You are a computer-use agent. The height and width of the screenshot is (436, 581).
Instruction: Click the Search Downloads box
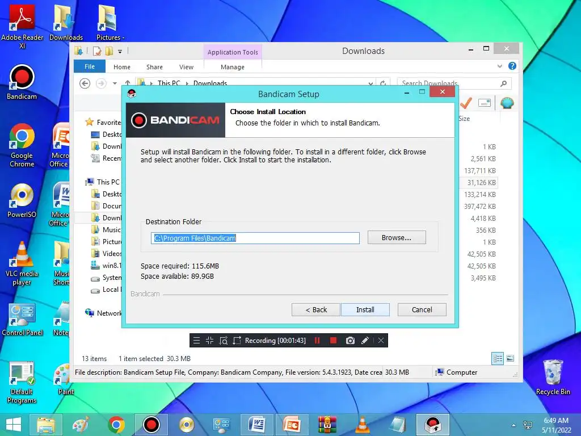tap(454, 83)
